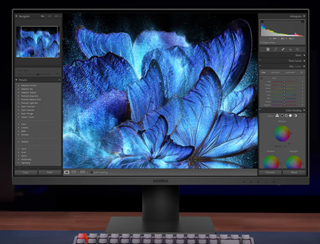Click the Shadows color wheel
320x244 pixels.
point(271,162)
